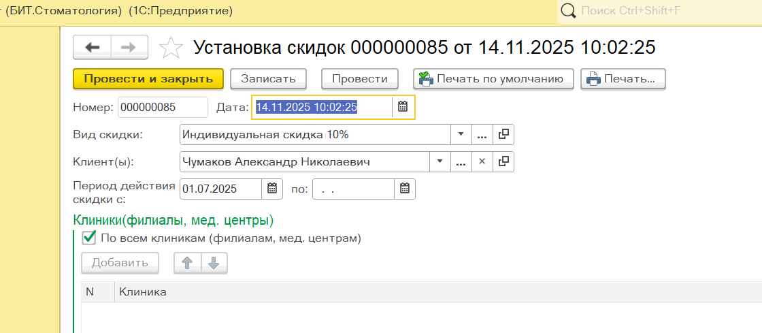Choose client via ellipsis button
Image resolution: width=762 pixels, height=333 pixels.
coord(461,161)
